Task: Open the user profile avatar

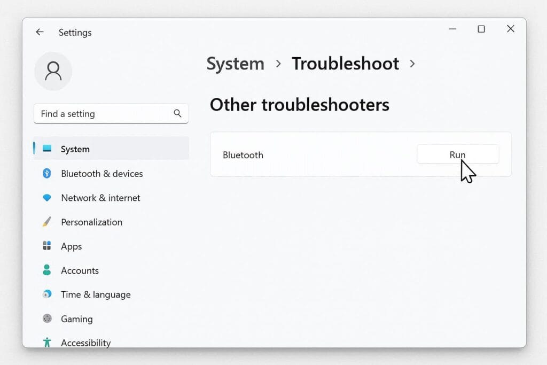Action: point(53,71)
